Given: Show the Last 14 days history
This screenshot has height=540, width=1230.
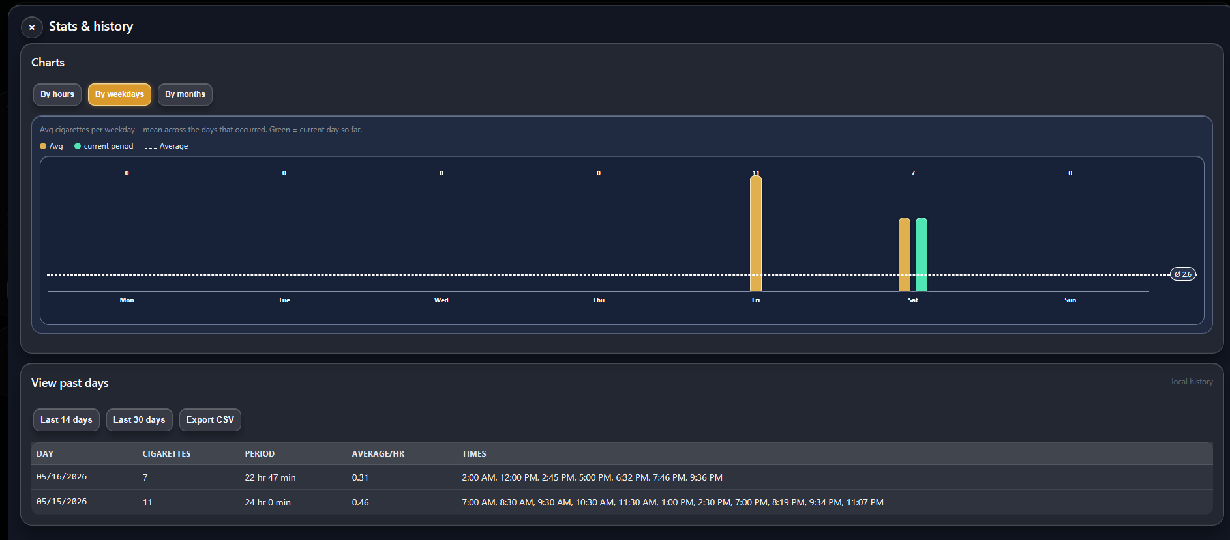Looking at the screenshot, I should click(x=67, y=420).
